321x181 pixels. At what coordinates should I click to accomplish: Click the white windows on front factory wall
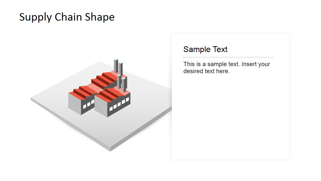(119, 104)
